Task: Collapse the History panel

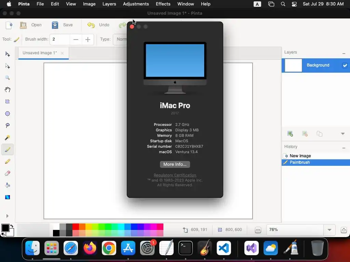Action: 344,148
